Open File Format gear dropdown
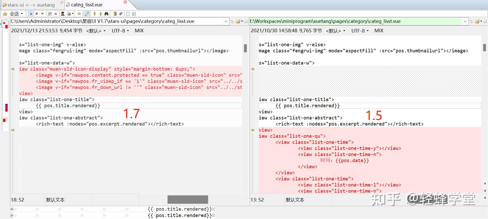 tap(70, 14)
